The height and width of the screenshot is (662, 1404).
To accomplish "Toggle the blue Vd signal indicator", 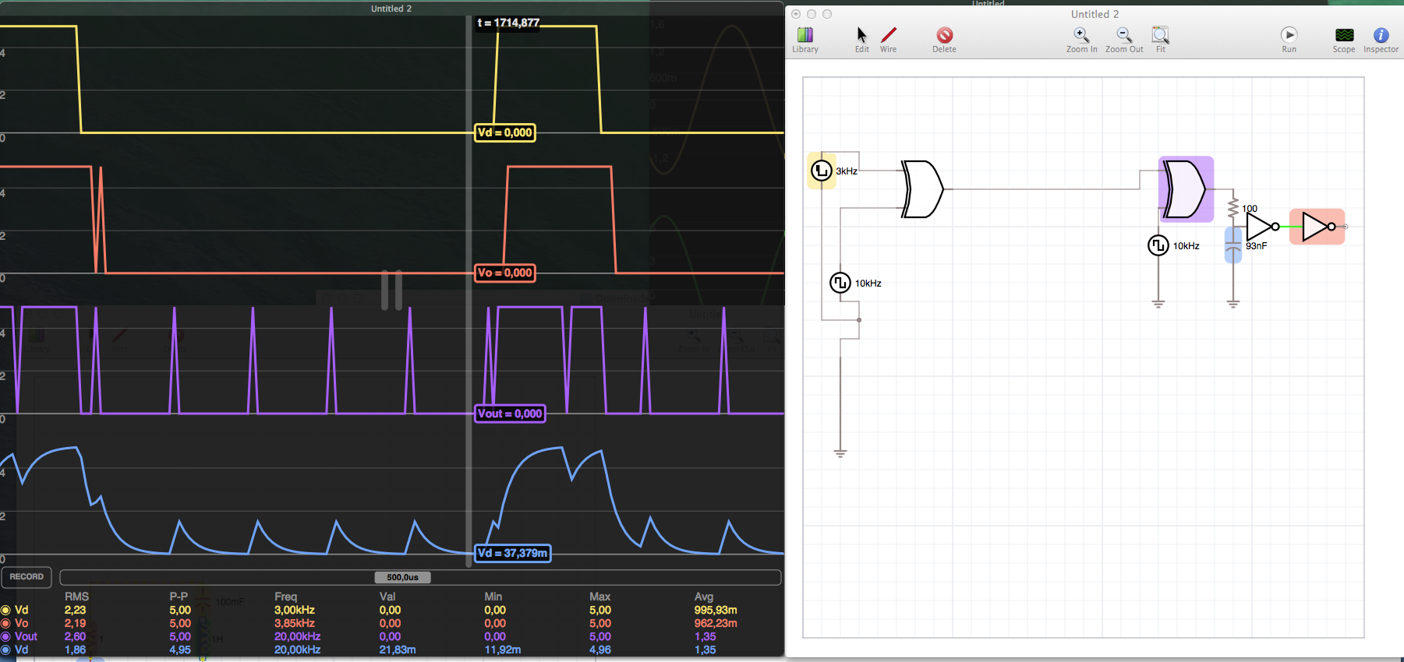I will 6,650.
